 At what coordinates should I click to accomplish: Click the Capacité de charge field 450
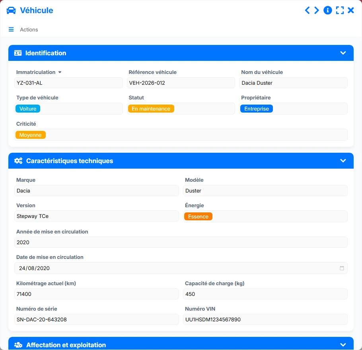265,294
